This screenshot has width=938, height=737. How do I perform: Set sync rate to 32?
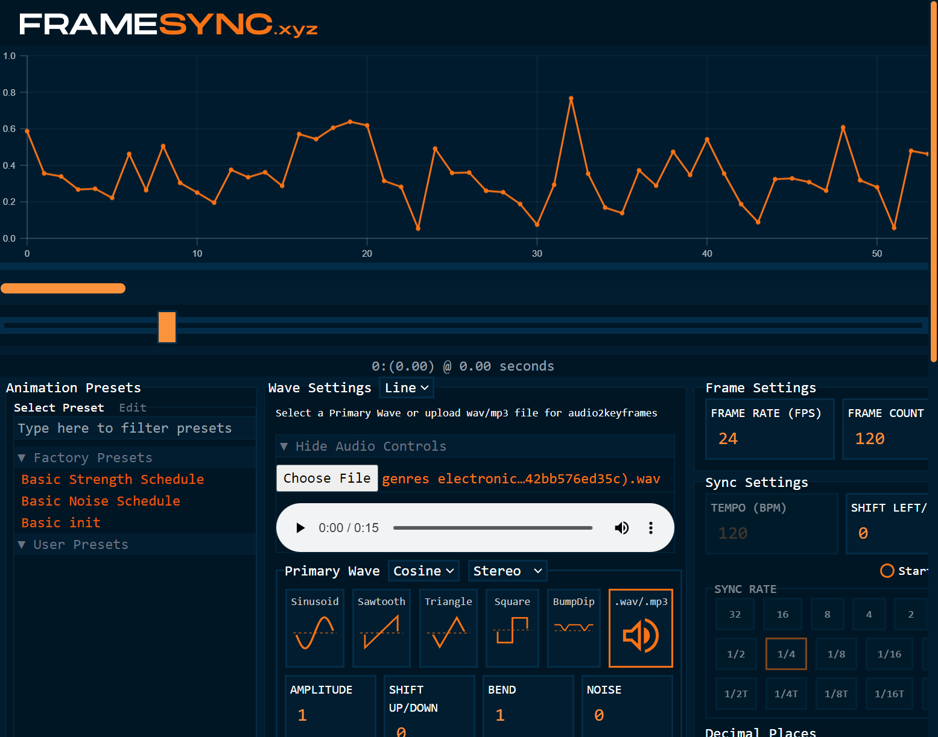tap(735, 614)
